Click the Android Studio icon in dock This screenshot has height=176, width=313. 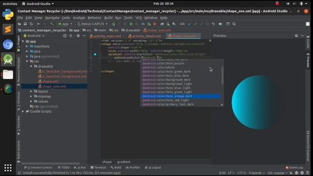pos(8,60)
